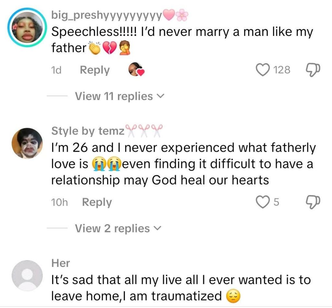Dislike big_preshy's comment

click(x=313, y=70)
